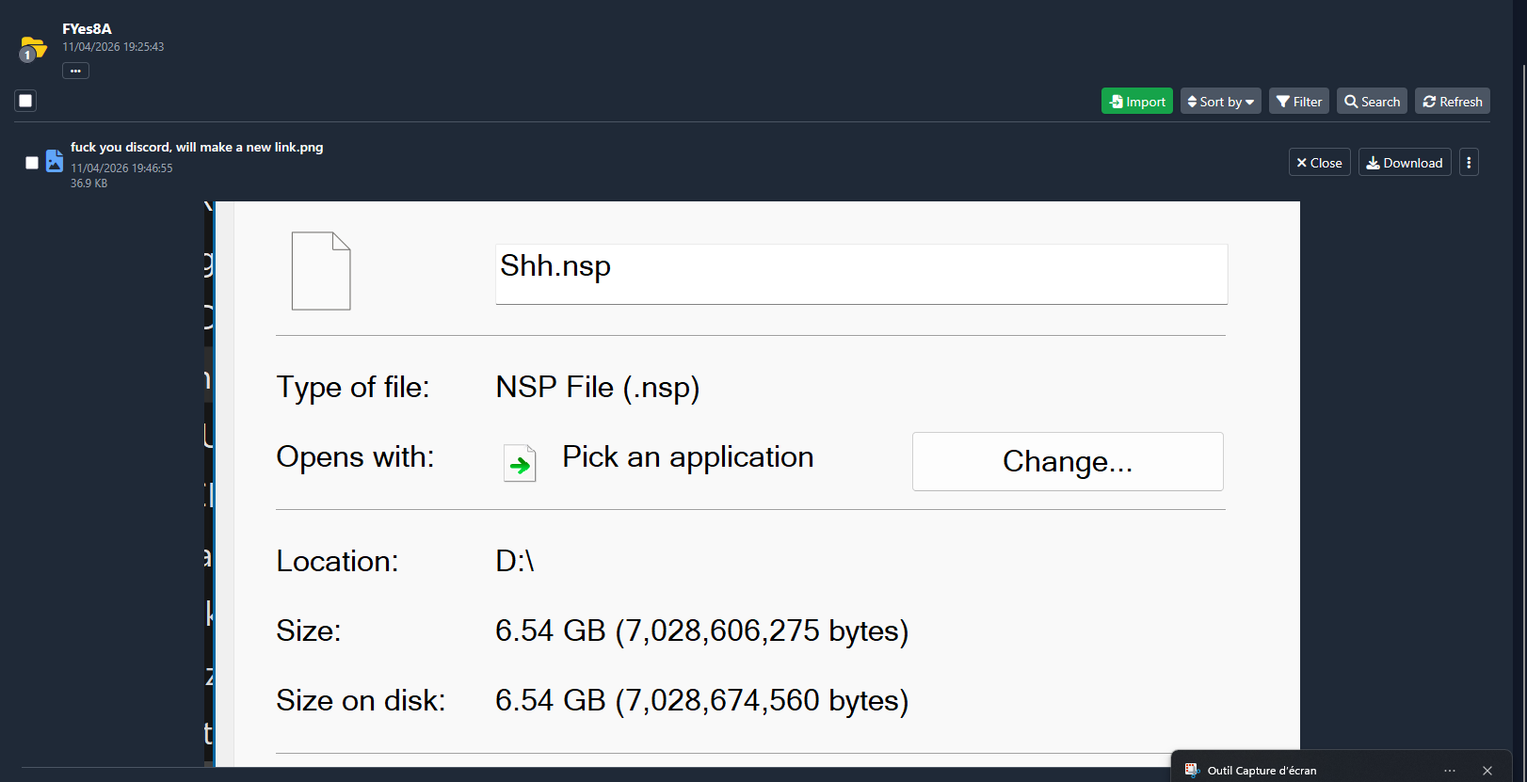
Task: Click the Change... button in the preview
Action: (1068, 461)
